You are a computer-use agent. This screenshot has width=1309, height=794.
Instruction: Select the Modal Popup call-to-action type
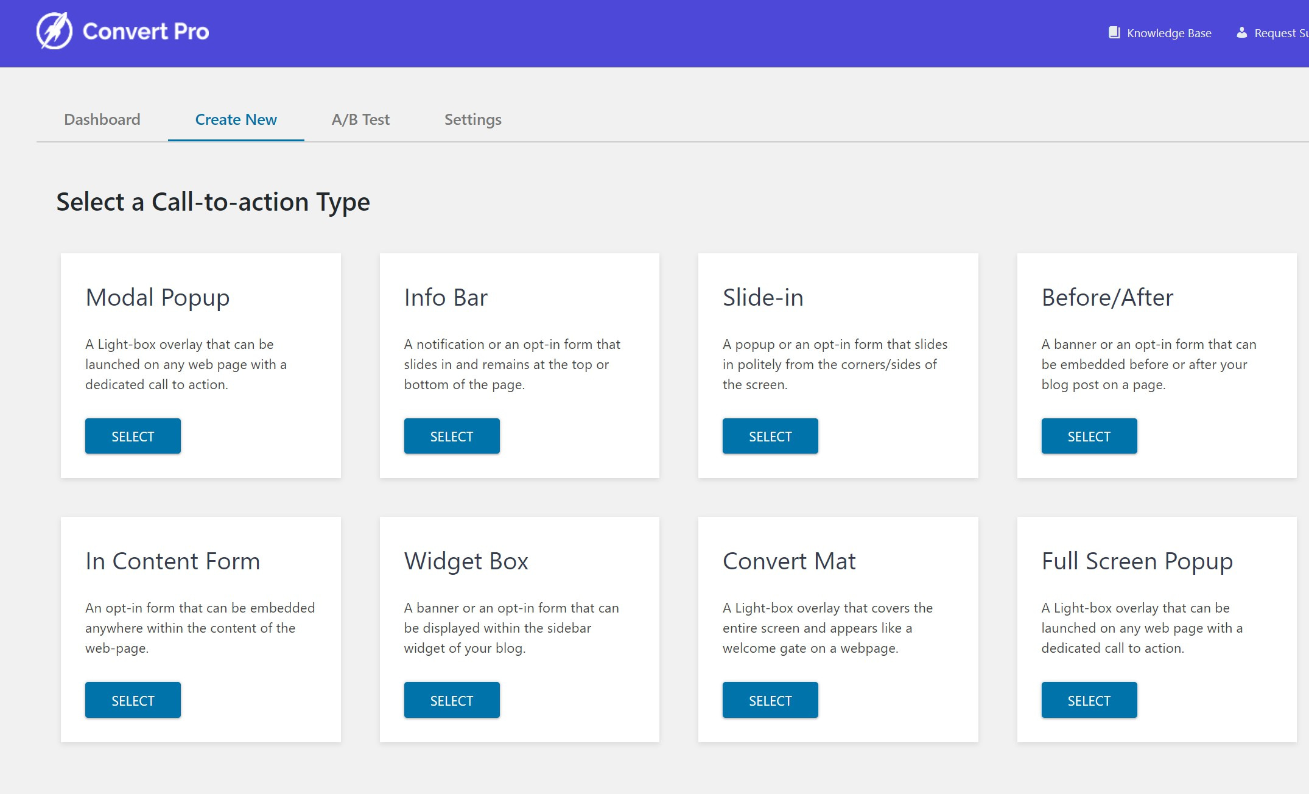[x=133, y=436]
